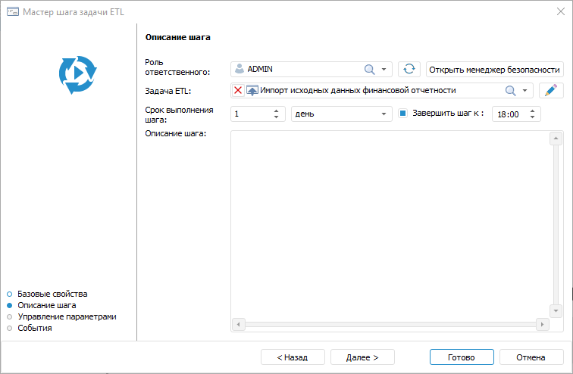The height and width of the screenshot is (374, 573).
Task: Click the search icon in the role field
Action: click(x=370, y=69)
